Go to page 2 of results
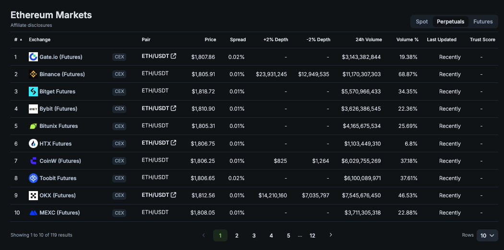Image resolution: width=504 pixels, height=250 pixels. click(237, 235)
